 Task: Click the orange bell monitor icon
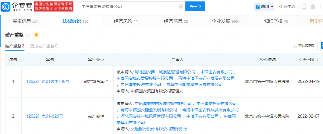point(36,35)
